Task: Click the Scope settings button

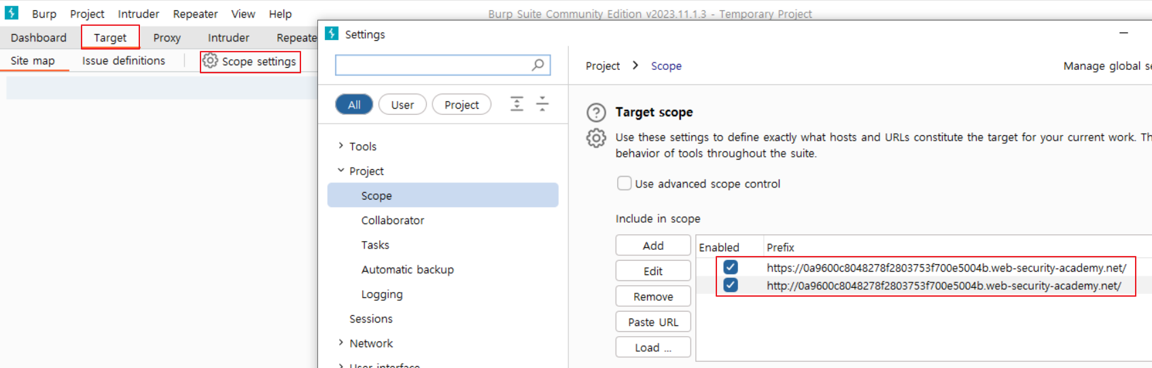Action: tap(250, 61)
